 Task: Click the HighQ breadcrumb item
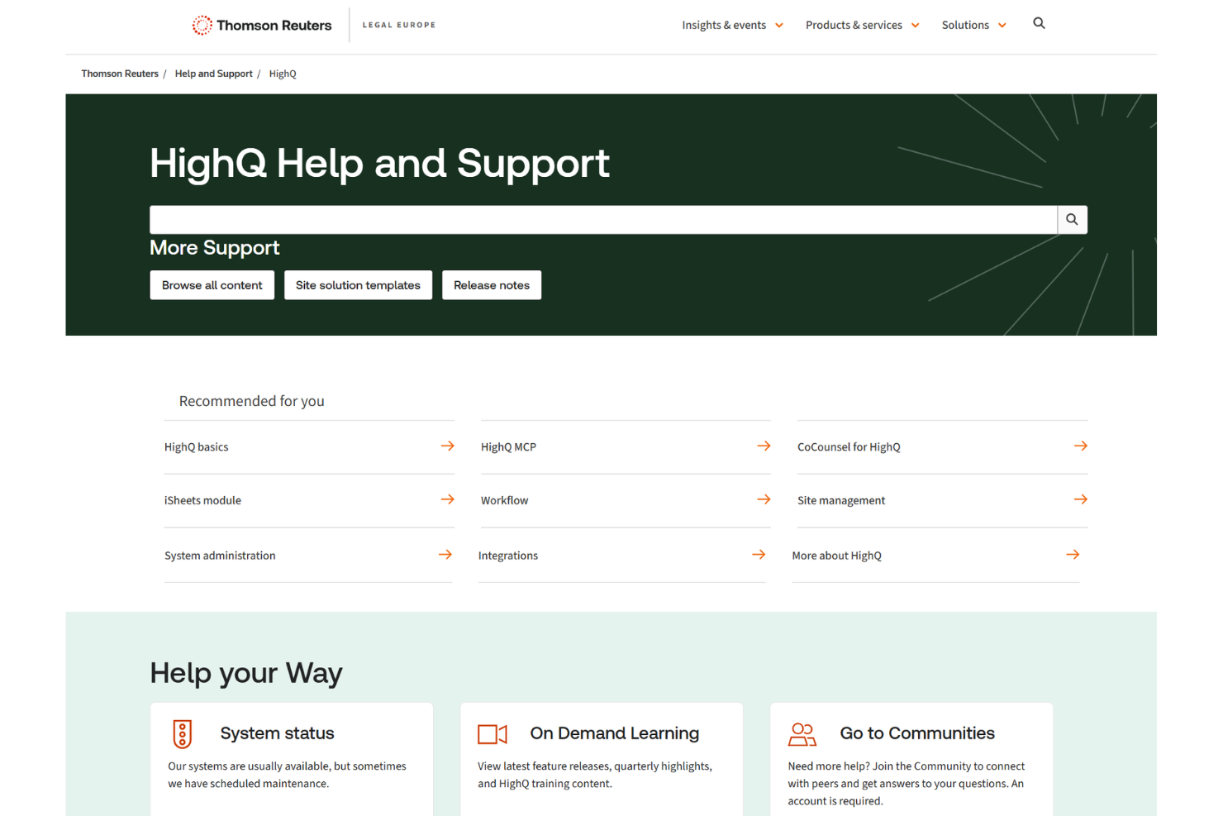coord(283,74)
